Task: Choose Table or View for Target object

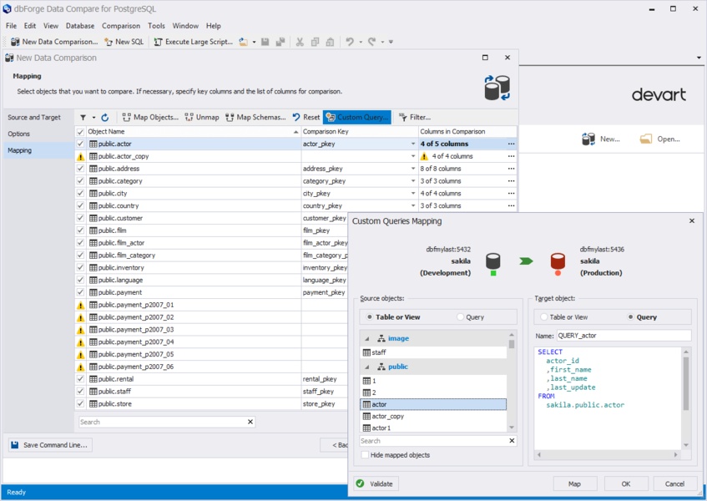Action: pos(544,317)
